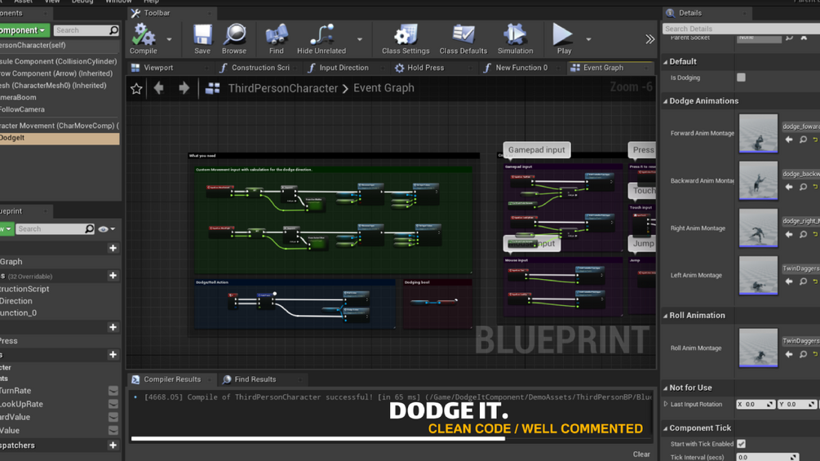Browse to Roll Anim Montage asset
This screenshot has width=820, height=461.
pyautogui.click(x=803, y=354)
